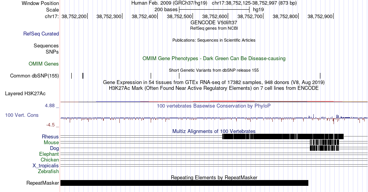Click the chr17:38,752,125-38,752,997 position text
Viewport: 368px width, 192px height.
pos(254,3)
